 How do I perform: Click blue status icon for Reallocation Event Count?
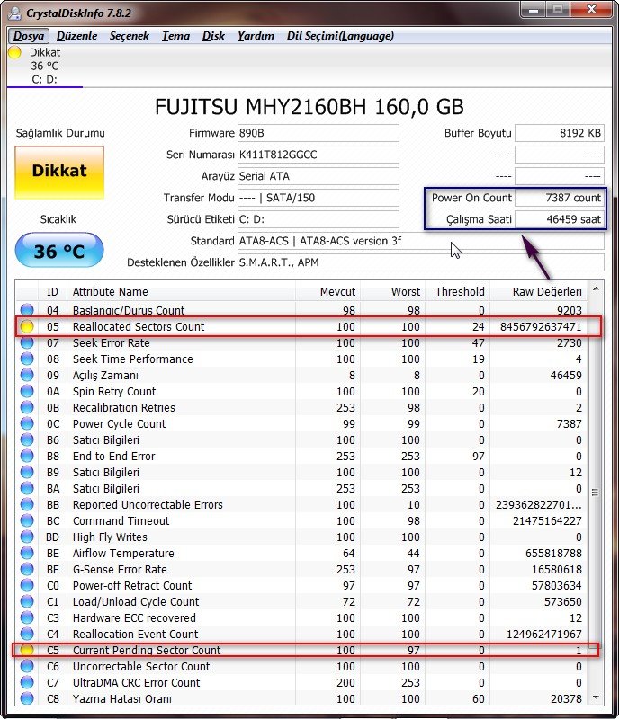27,634
